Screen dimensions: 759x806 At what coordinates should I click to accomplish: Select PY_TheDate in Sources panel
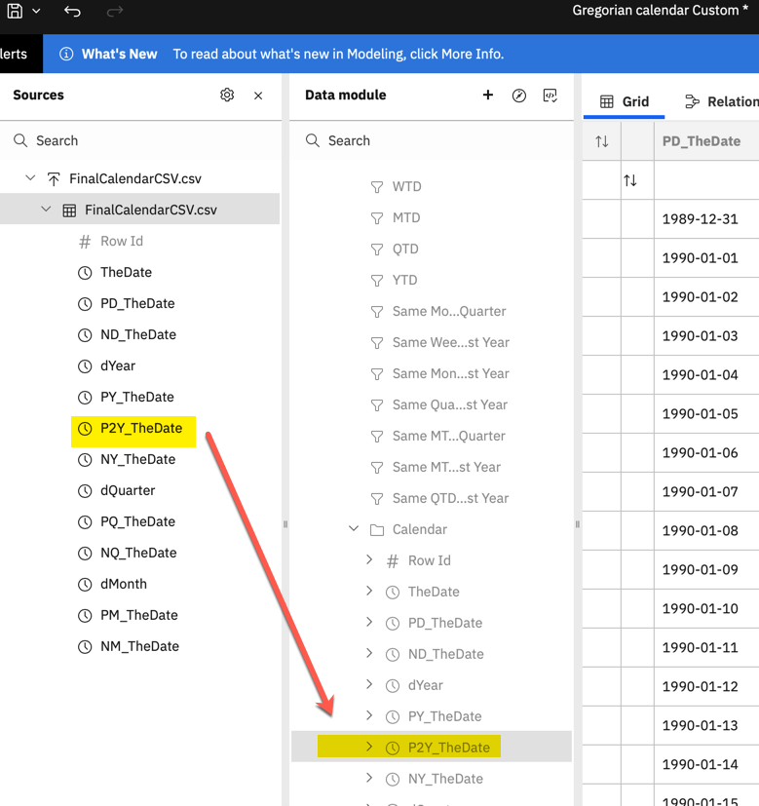click(x=136, y=398)
